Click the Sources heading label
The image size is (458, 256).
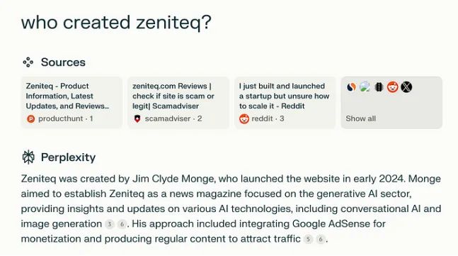click(63, 62)
